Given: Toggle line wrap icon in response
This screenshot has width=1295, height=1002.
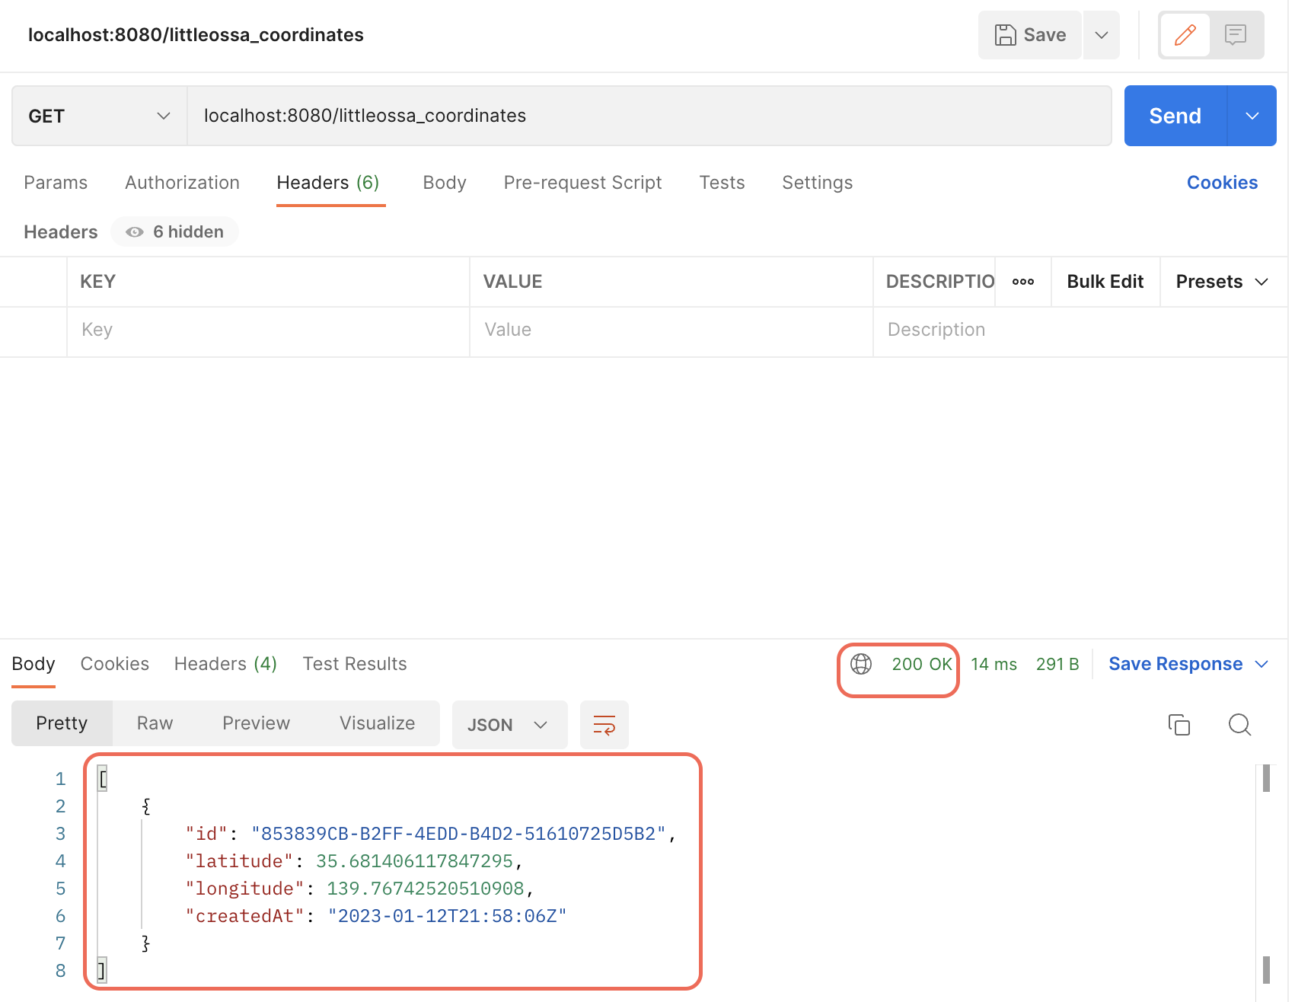Looking at the screenshot, I should [x=604, y=725].
